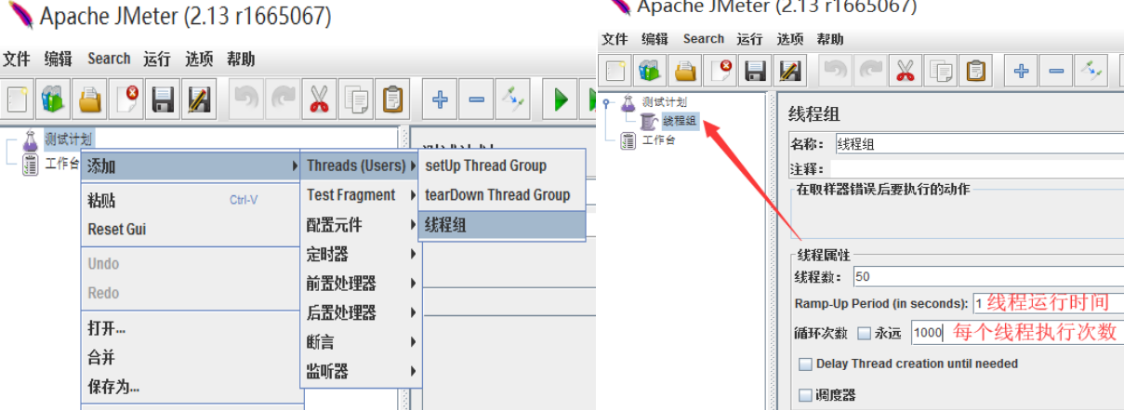The image size is (1124, 410).
Task: Open Search menu in right window
Action: 703,39
